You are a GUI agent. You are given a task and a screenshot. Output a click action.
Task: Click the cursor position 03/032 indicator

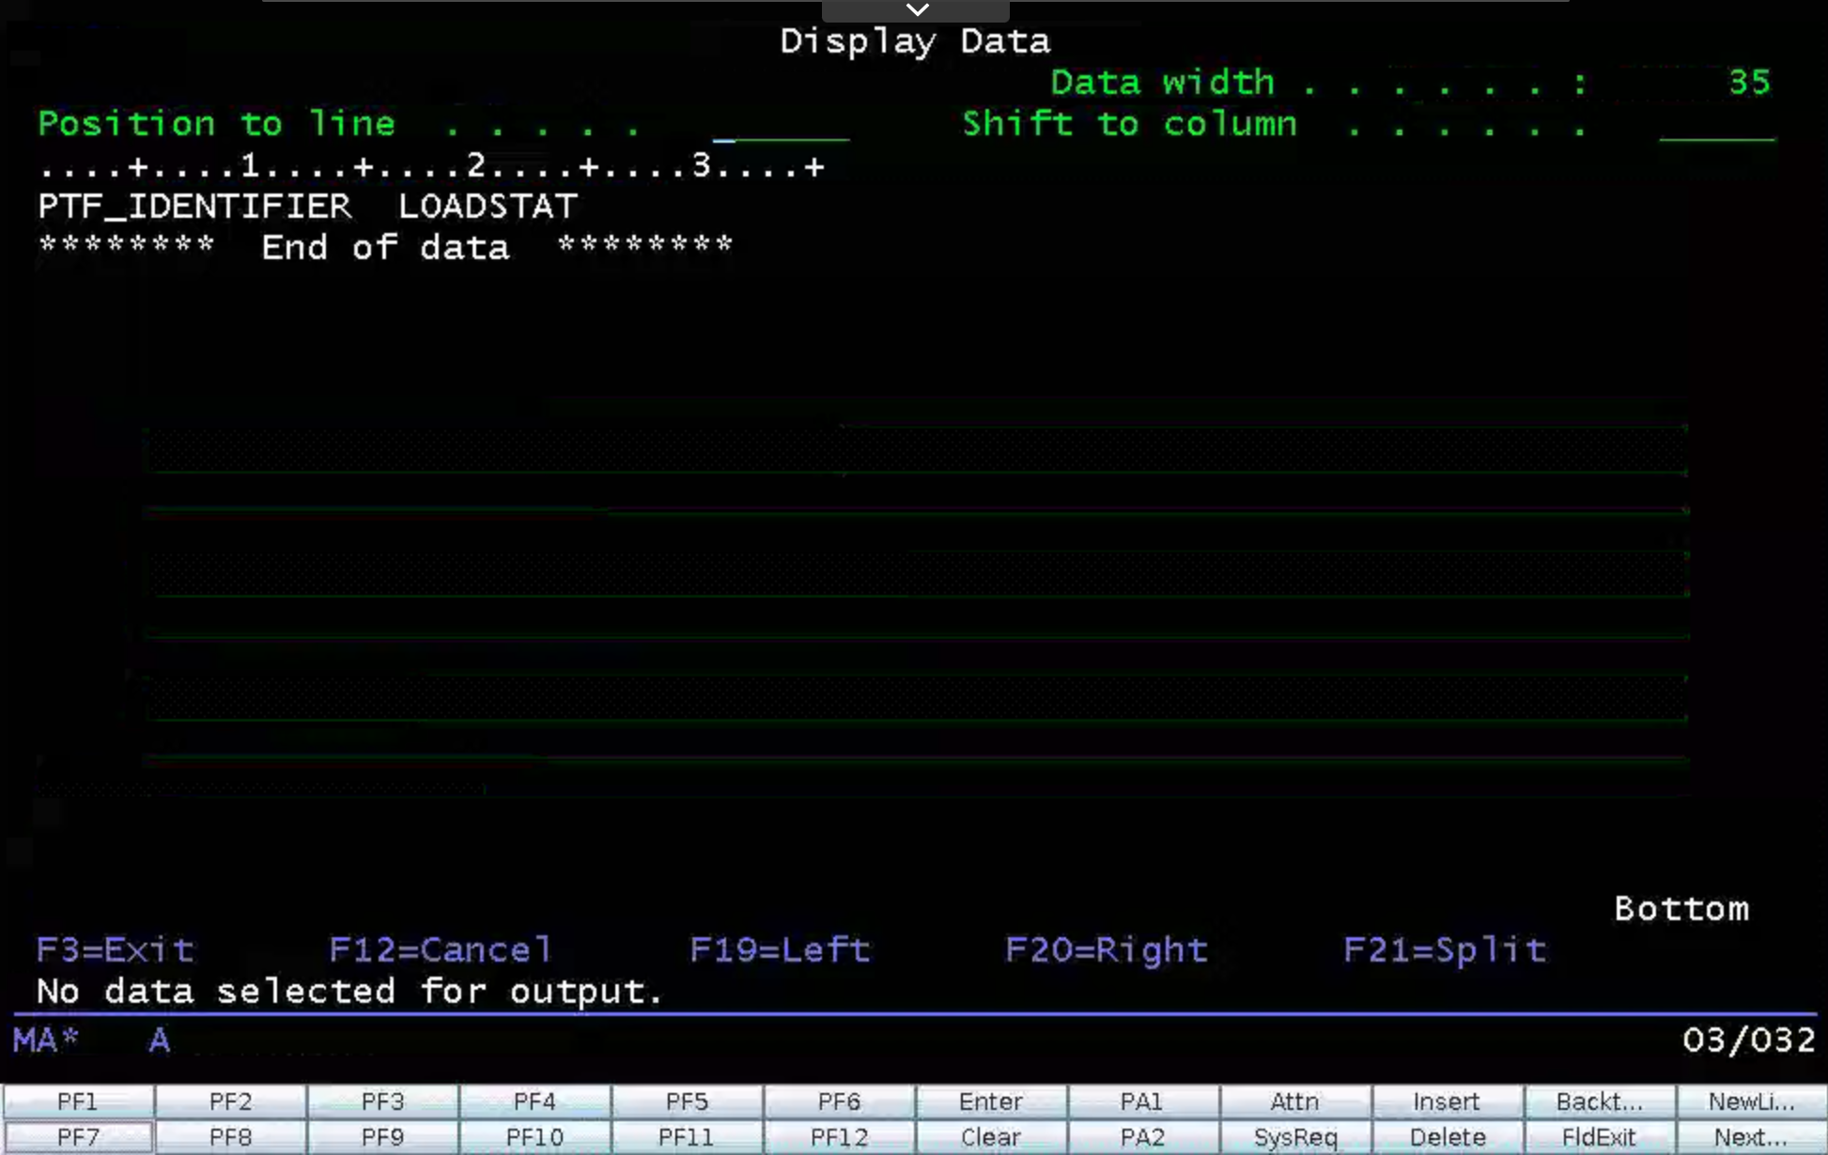pos(1748,1040)
